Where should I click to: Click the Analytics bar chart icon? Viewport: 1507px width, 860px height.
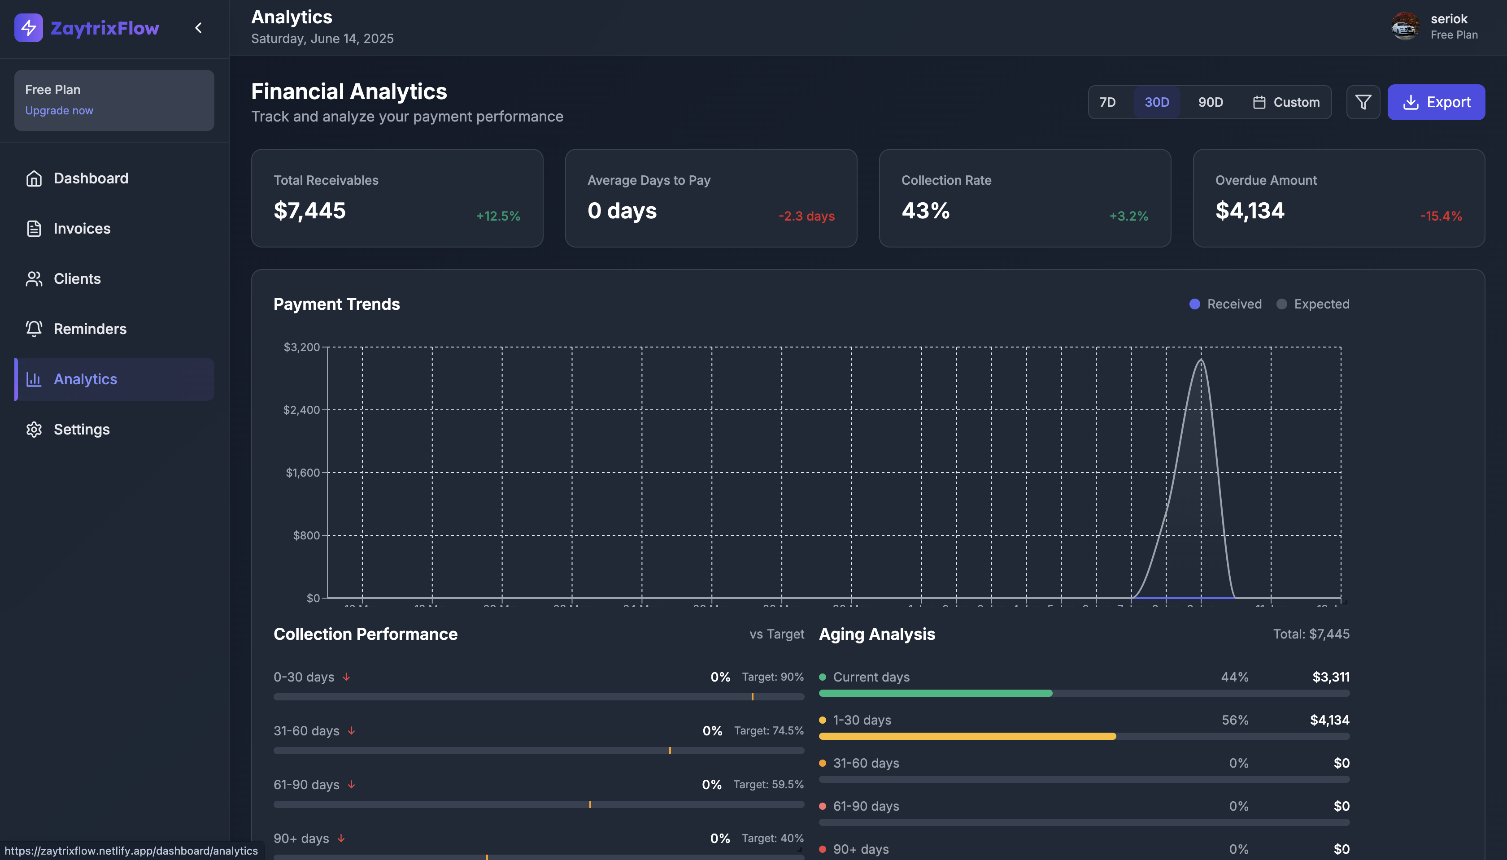(34, 379)
